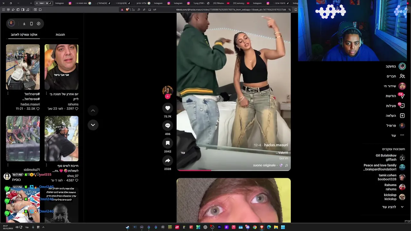Switch to the TikTok(24) browser tab
Viewport: 411px width, 231px height.
point(104,3)
